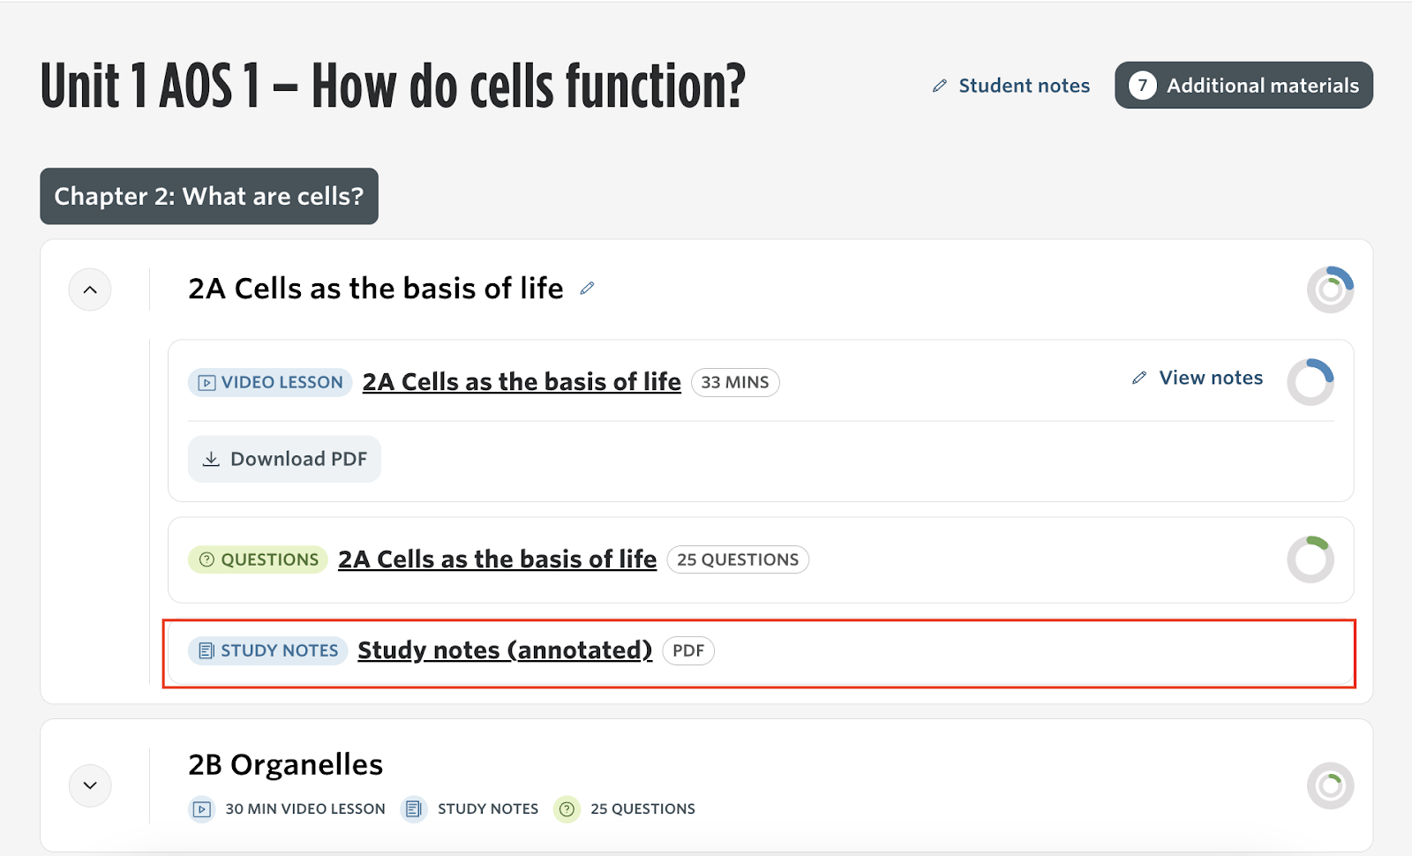Click the pencil icon beside the 2A heading
Viewport: 1412px width, 856px height.
point(587,289)
